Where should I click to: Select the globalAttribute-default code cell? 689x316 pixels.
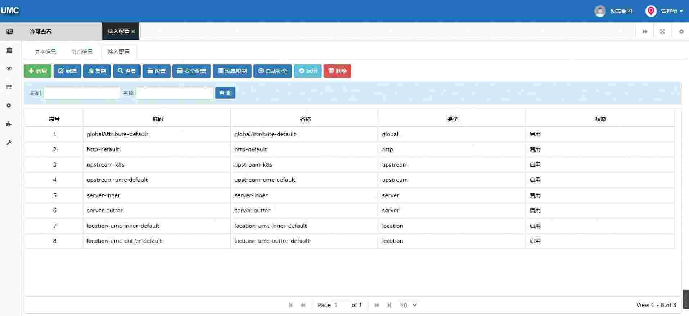[157, 134]
